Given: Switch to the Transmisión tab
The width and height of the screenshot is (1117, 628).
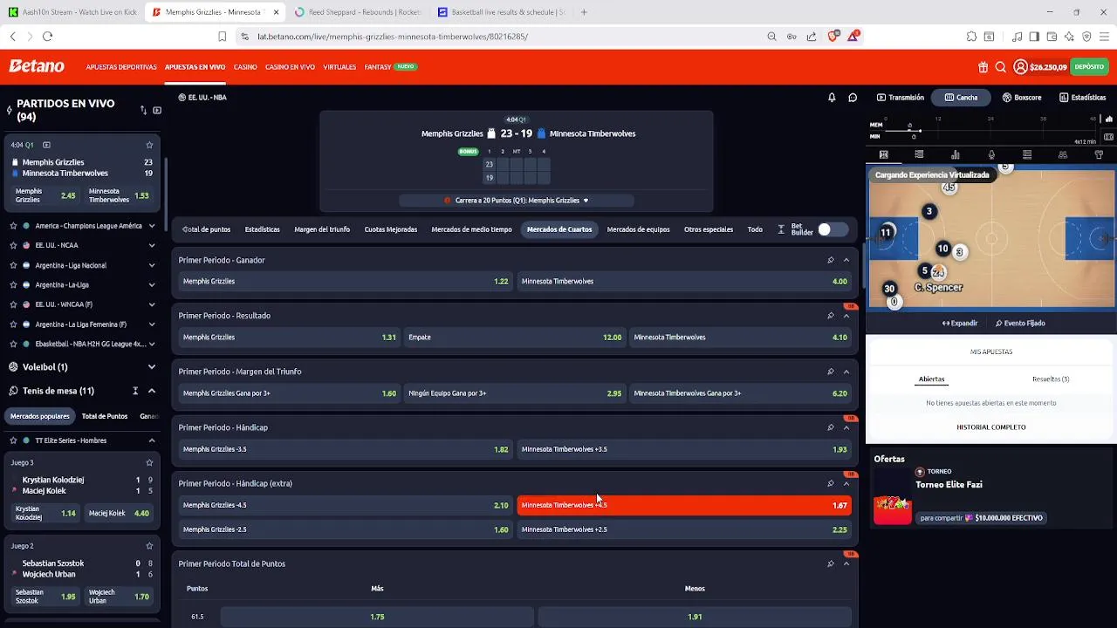Looking at the screenshot, I should 900,98.
